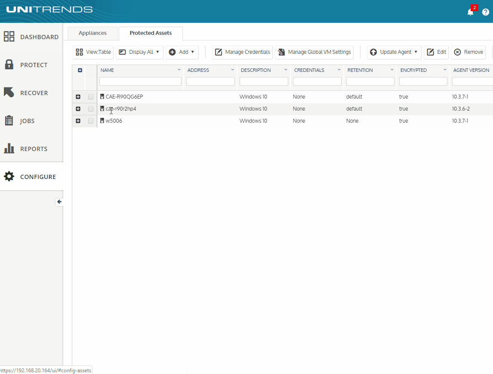Open the Reports bar chart icon
This screenshot has width=493, height=374.
pyautogui.click(x=9, y=148)
